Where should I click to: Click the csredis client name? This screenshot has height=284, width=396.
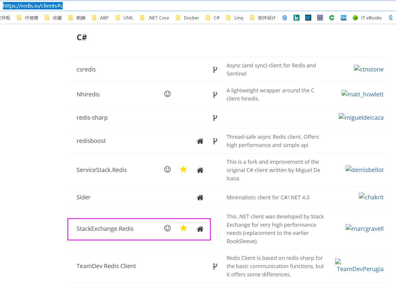point(86,69)
